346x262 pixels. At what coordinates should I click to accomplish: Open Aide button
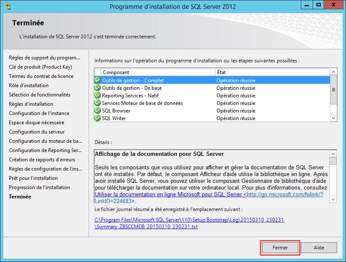[x=319, y=248]
